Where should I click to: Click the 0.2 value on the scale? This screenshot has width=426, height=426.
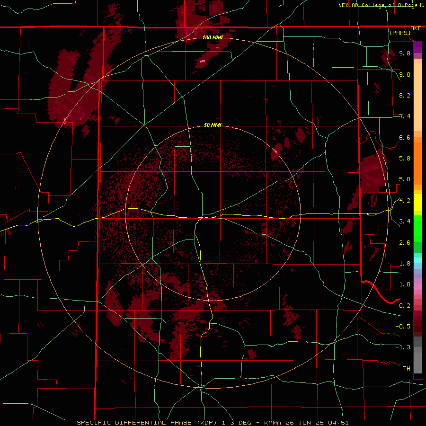click(405, 306)
